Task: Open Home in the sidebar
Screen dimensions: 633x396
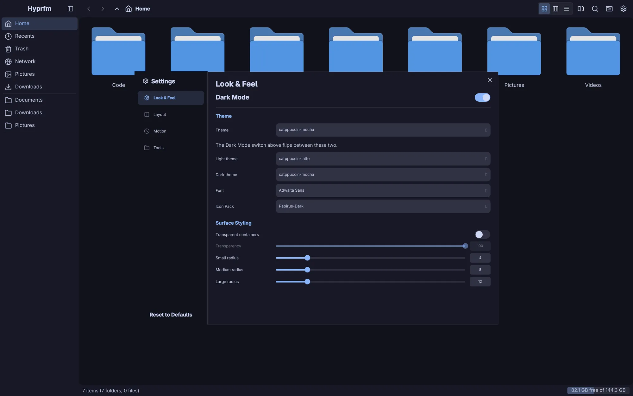Action: click(40, 24)
